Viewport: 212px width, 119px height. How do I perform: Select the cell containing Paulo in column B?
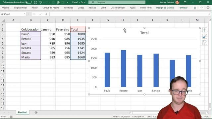[31, 34]
